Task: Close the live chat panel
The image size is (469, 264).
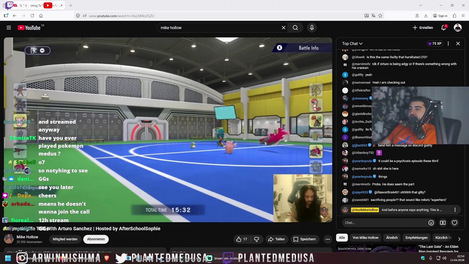Action: 458,44
